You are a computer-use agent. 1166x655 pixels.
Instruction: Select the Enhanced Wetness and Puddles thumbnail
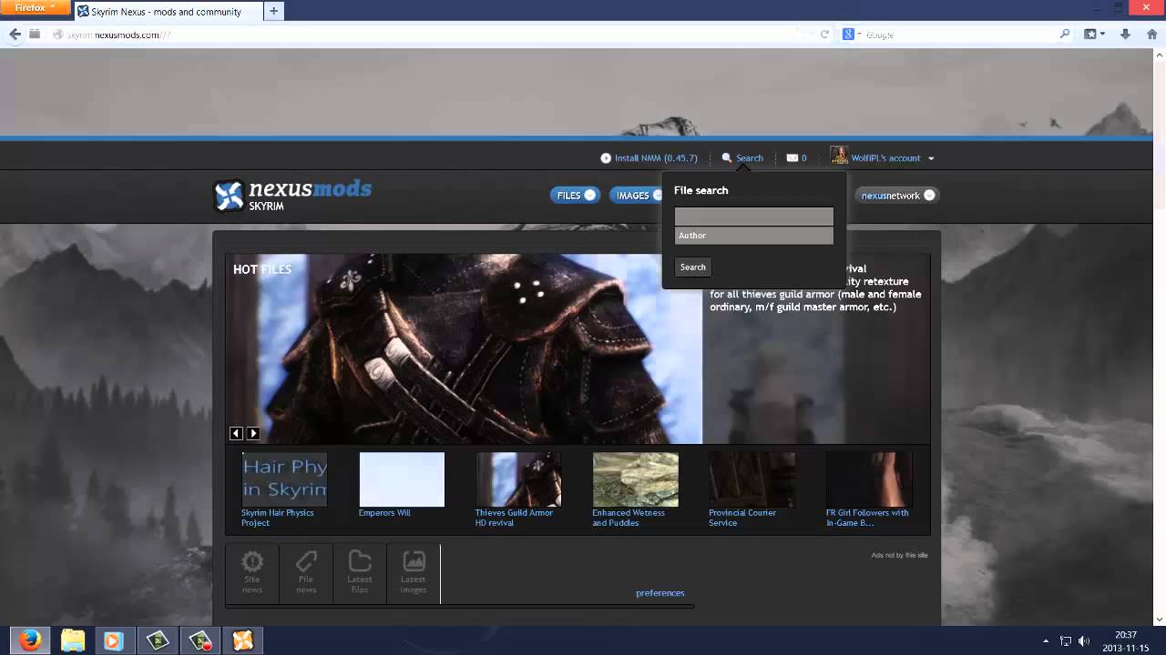(635, 479)
